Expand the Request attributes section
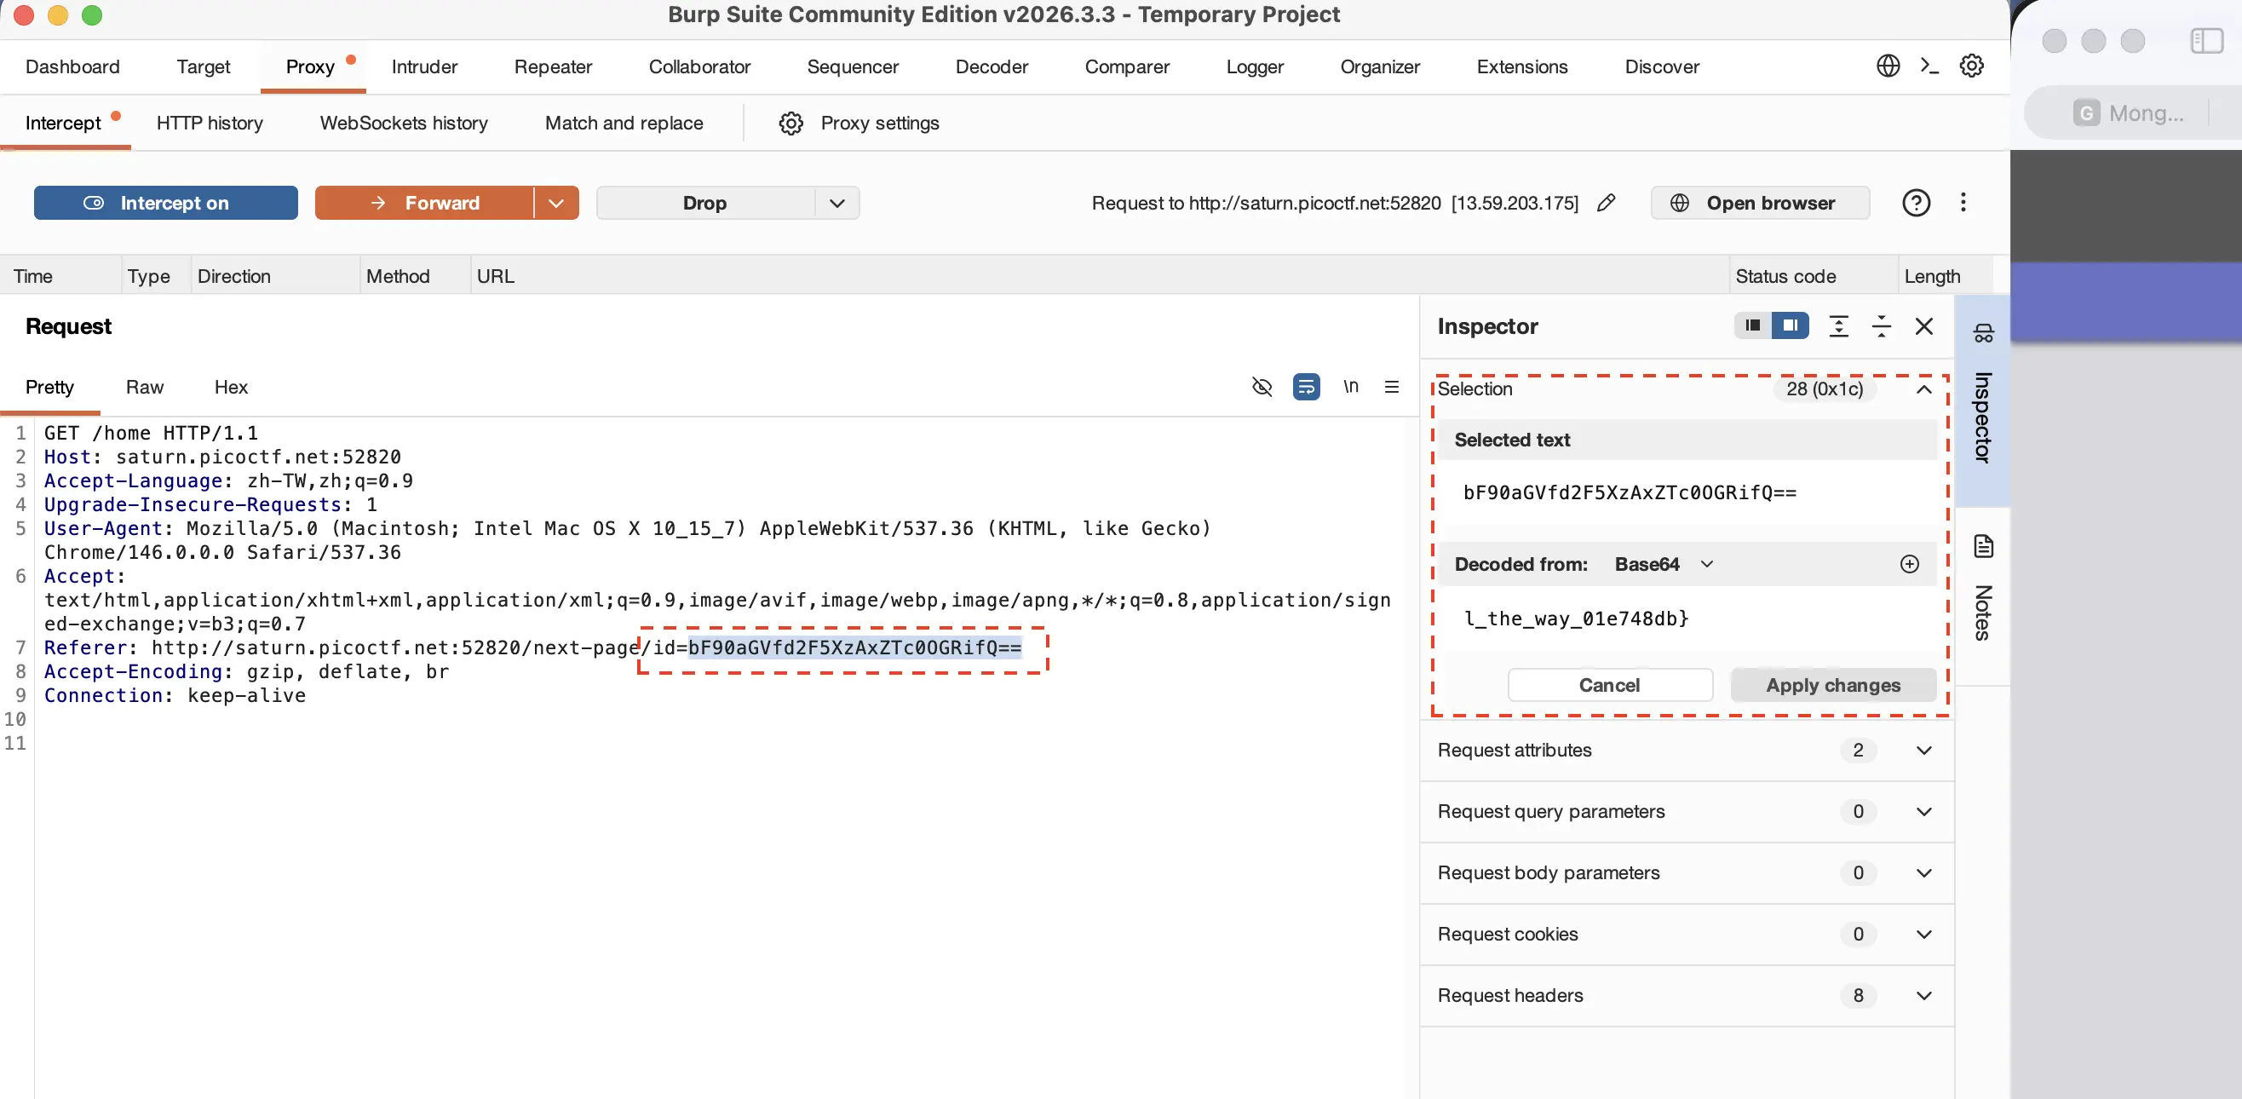The width and height of the screenshot is (2242, 1099). click(x=1923, y=750)
